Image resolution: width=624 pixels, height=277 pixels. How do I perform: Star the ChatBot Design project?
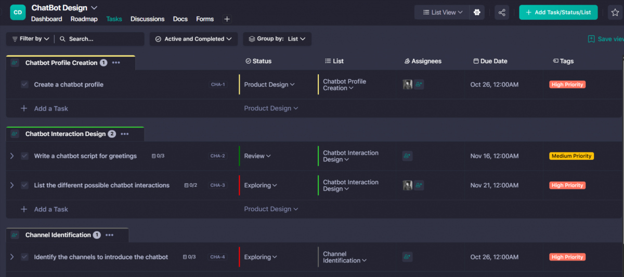[615, 12]
